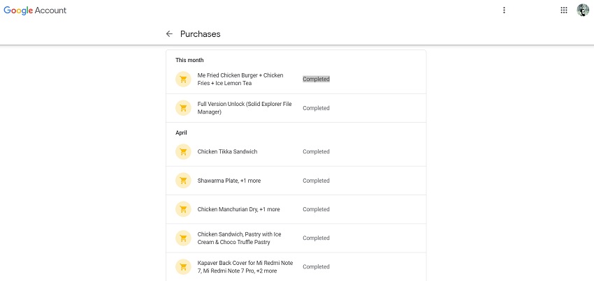The width and height of the screenshot is (594, 281).
Task: Open the three-dot more options menu
Action: (504, 10)
